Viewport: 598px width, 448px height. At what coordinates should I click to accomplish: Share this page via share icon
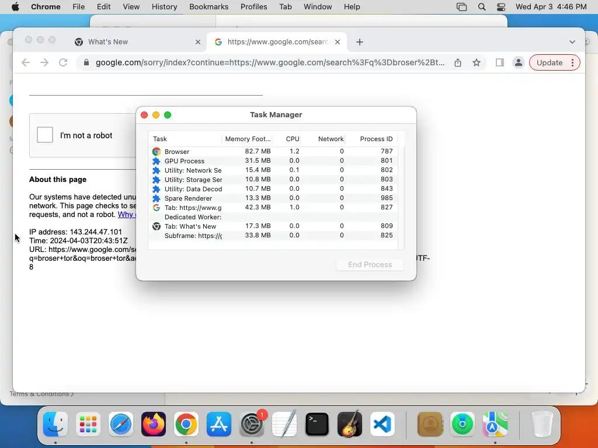pyautogui.click(x=458, y=62)
